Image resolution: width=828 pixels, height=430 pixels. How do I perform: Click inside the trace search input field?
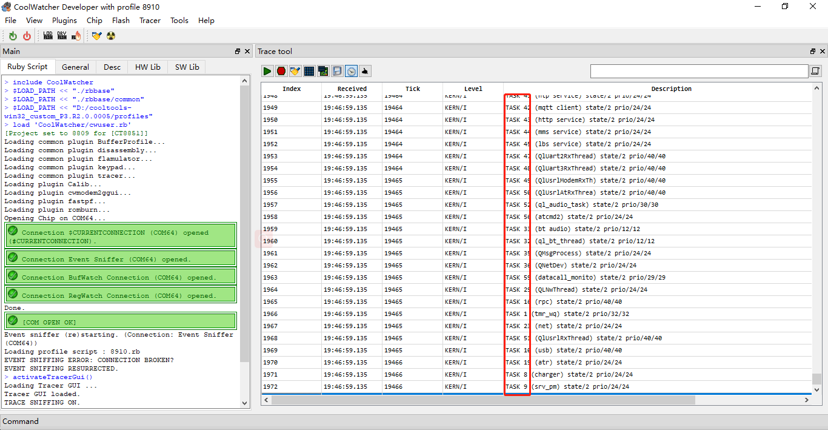(x=699, y=72)
